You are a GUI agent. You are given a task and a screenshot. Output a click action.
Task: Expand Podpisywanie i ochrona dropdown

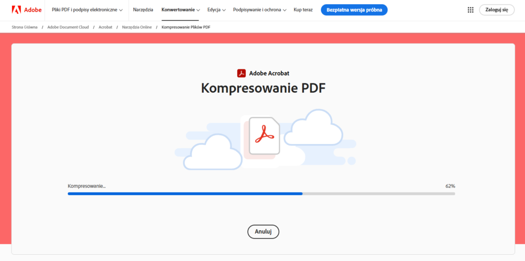tap(259, 9)
